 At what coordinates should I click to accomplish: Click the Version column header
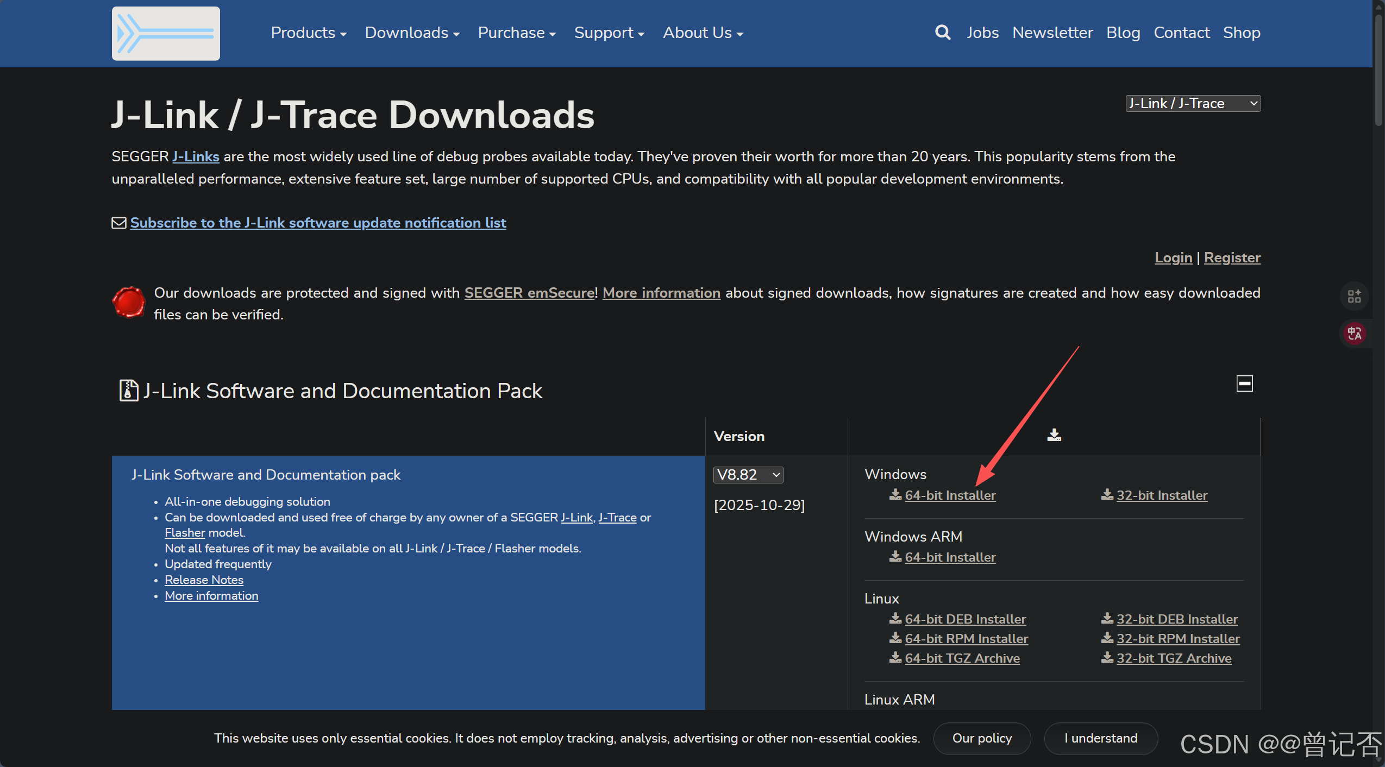click(x=739, y=436)
